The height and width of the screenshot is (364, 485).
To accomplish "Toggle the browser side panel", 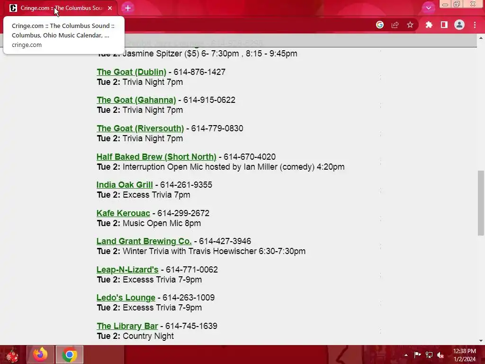I will [444, 25].
